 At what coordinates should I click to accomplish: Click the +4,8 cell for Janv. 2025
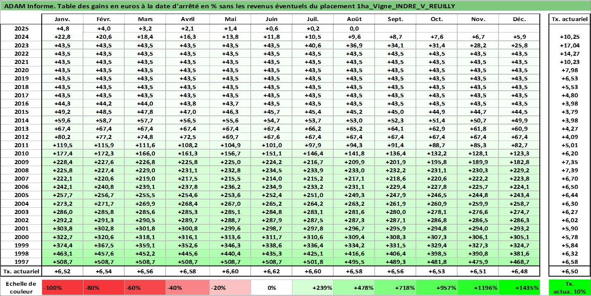click(63, 29)
